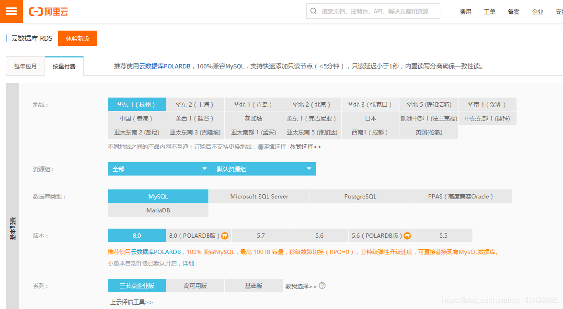Screen dimensions: 563x309
Task: Click the 阿里云 logo
Action: pyautogui.click(x=48, y=11)
